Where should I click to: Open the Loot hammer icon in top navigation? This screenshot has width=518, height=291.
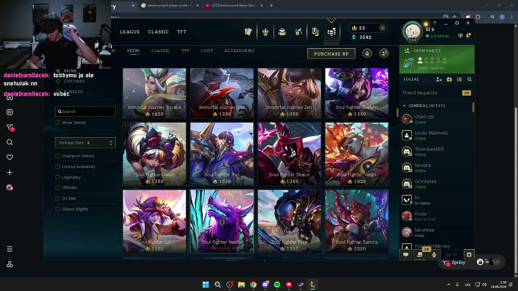[299, 32]
